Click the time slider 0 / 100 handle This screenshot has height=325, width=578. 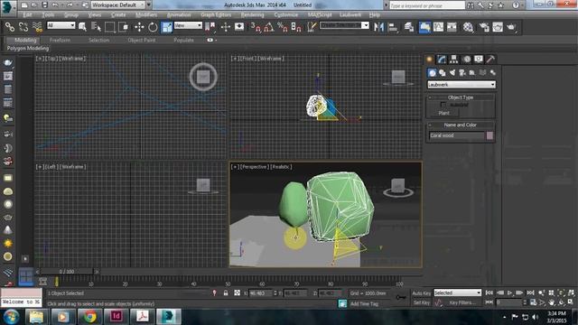pos(67,272)
